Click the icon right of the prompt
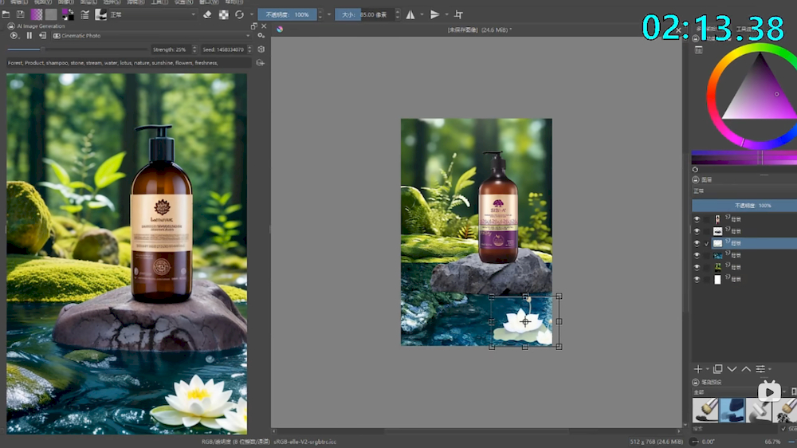Screen dimensions: 797x448 click(261, 63)
